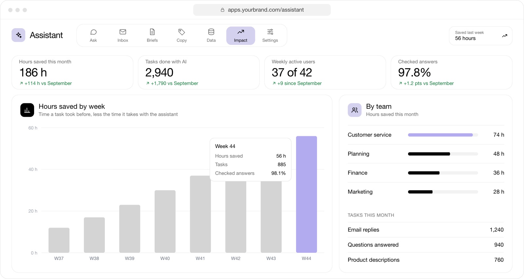
Task: Click the people icon beside By team
Action: coord(355,110)
